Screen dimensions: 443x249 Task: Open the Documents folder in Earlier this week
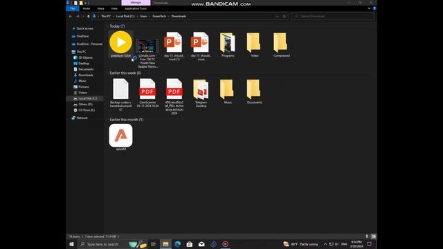pos(254,89)
